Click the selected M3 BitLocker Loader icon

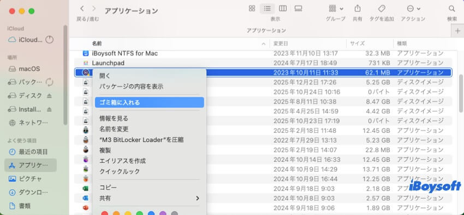86,72
